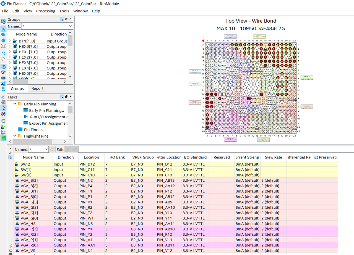The image size is (354, 255).
Task: Open the Pin Finder task
Action: click(x=34, y=130)
